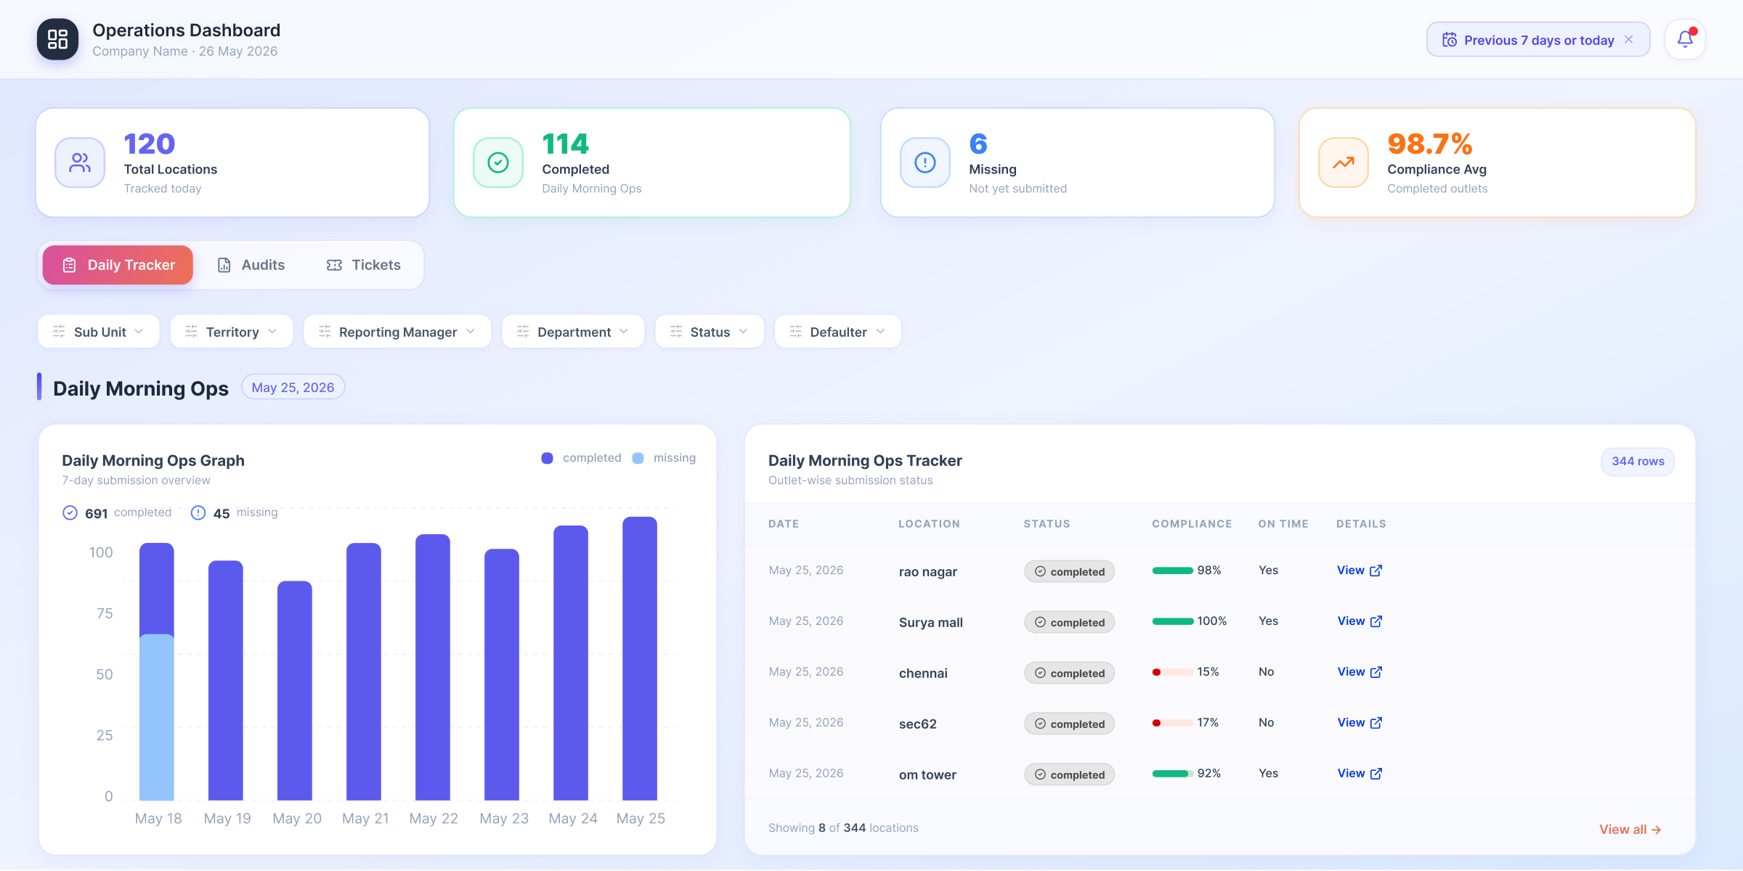Click View all locations link
This screenshot has width=1743, height=871.
(1630, 830)
